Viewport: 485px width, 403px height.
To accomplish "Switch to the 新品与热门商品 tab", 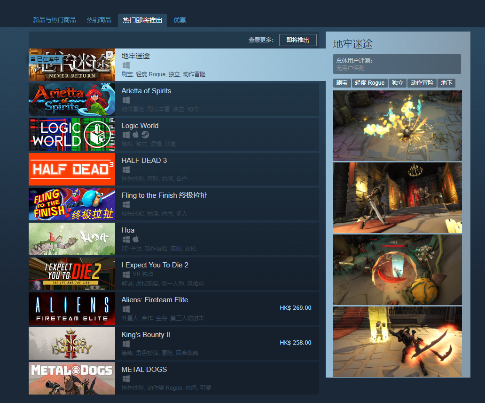I will (x=55, y=20).
